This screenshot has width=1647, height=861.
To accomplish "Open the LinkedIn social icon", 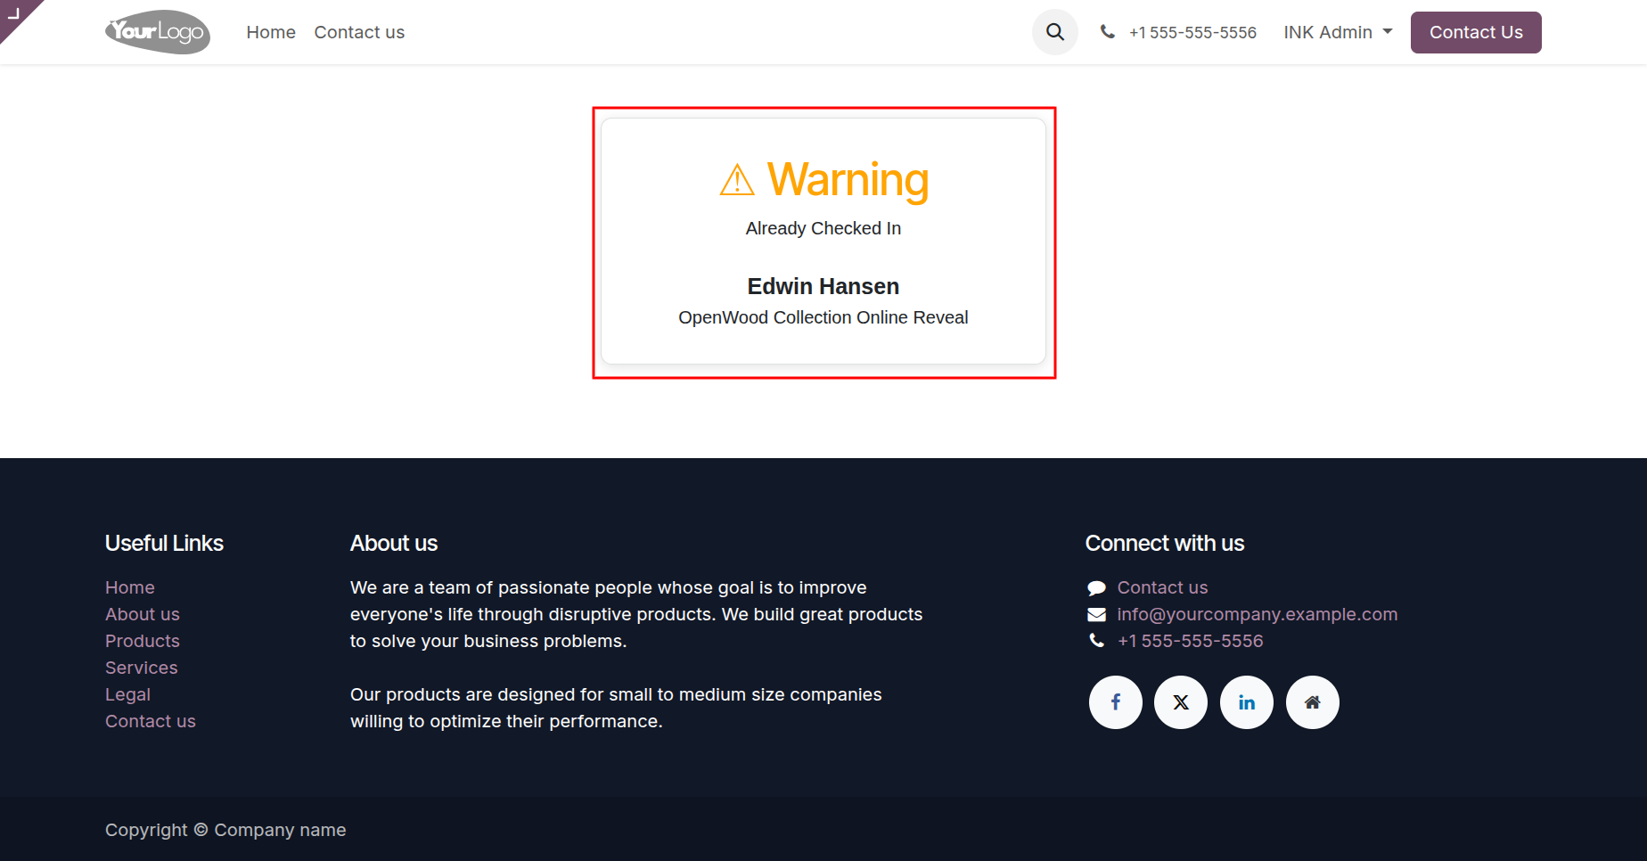I will pos(1247,702).
